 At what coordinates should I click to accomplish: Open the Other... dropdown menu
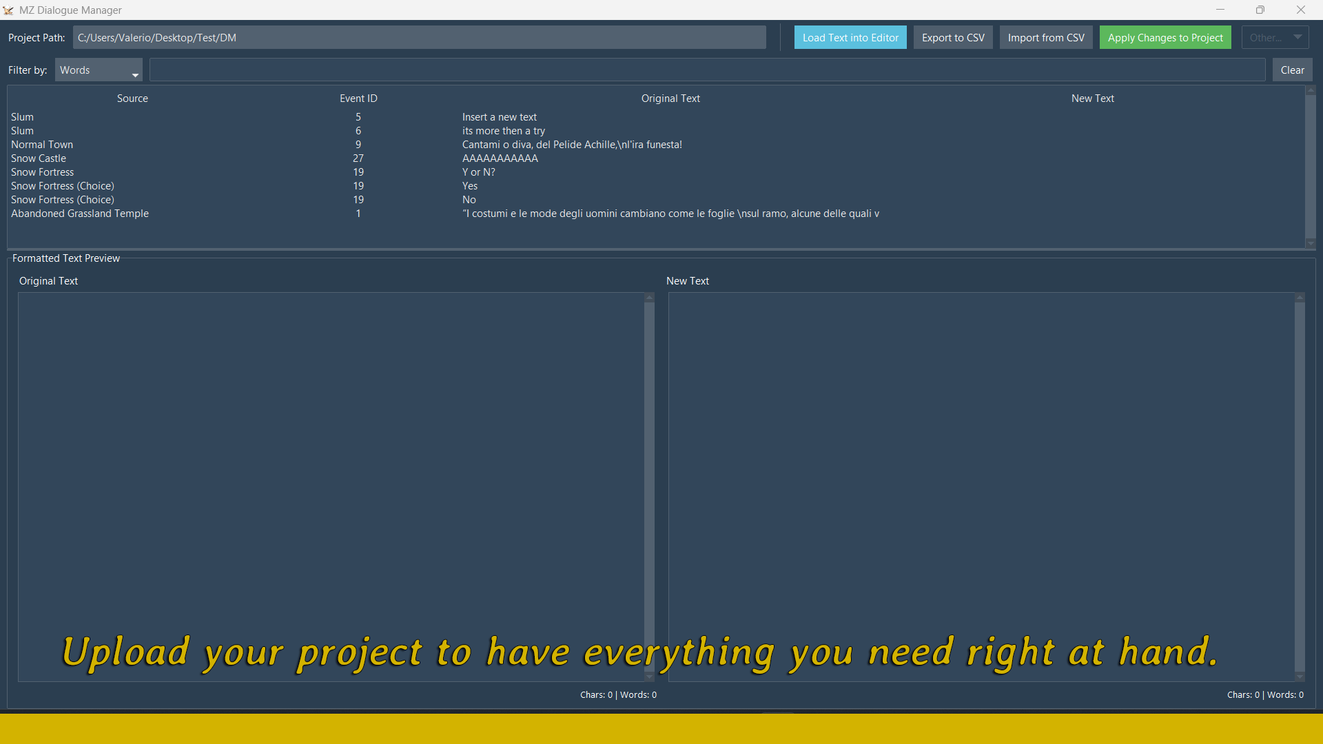(x=1275, y=38)
